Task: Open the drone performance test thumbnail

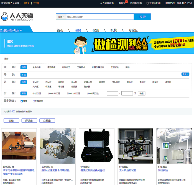Action: point(135,146)
